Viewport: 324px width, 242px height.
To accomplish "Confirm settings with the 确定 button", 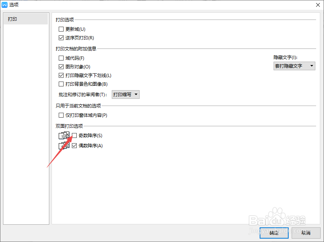I will coord(274,233).
